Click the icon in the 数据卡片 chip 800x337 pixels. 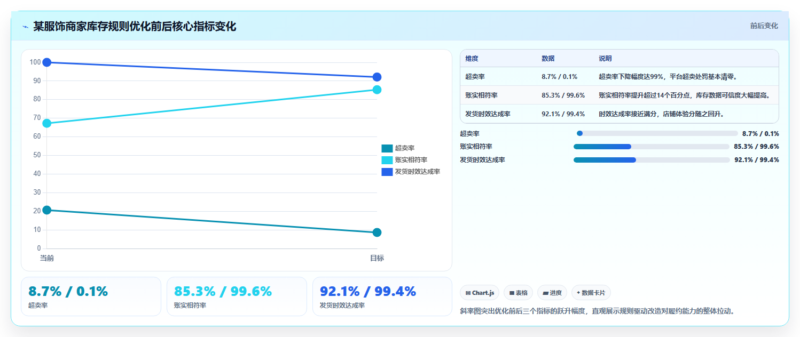click(x=578, y=293)
